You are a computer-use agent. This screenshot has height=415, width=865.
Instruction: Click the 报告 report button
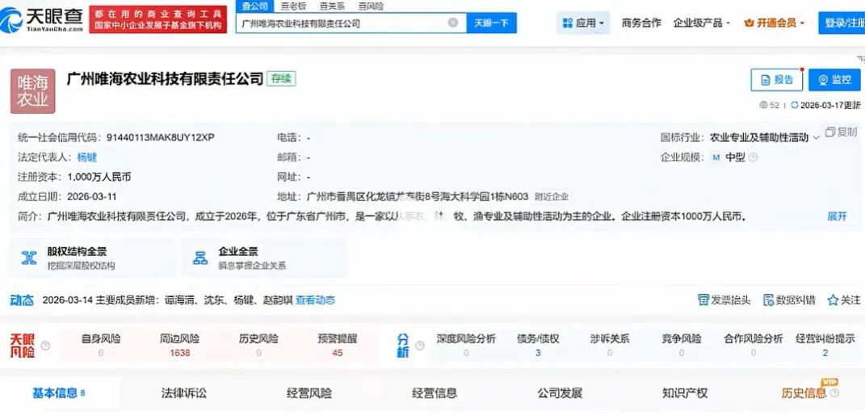[x=777, y=80]
